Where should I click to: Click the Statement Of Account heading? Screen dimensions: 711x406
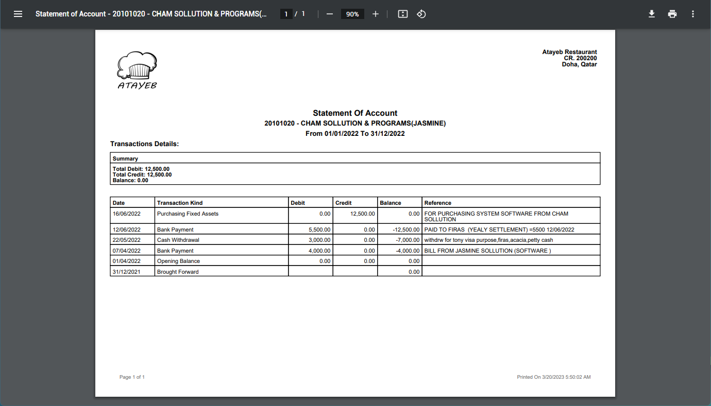[355, 113]
